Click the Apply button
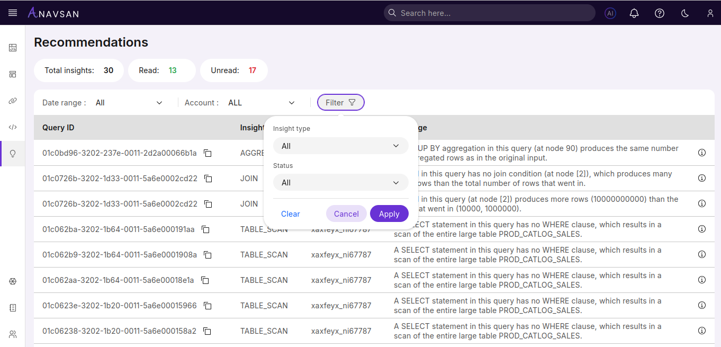The width and height of the screenshot is (721, 347). click(389, 213)
